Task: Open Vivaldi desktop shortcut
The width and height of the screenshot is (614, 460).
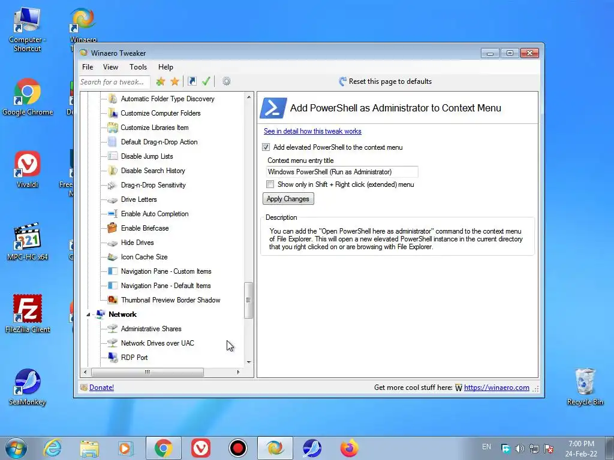Action: [x=28, y=170]
